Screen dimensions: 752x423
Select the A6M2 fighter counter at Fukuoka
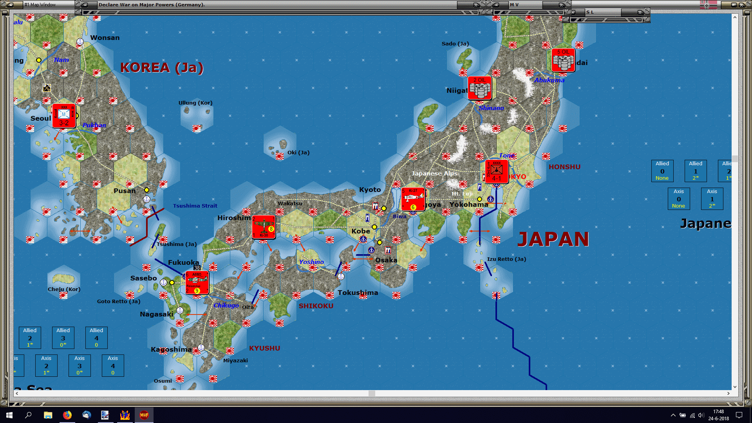[197, 283]
